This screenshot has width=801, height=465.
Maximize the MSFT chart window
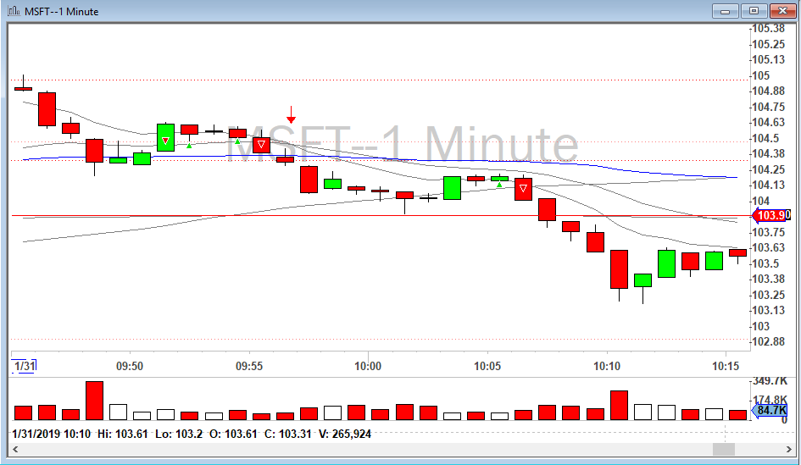click(x=754, y=10)
